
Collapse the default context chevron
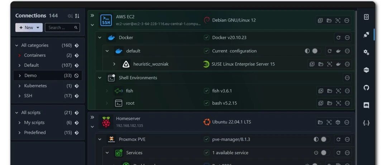tap(107, 51)
